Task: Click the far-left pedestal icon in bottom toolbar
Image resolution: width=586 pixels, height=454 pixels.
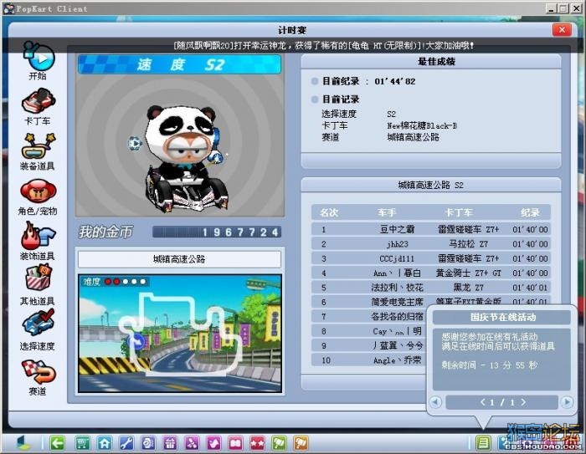Action: click(24, 443)
